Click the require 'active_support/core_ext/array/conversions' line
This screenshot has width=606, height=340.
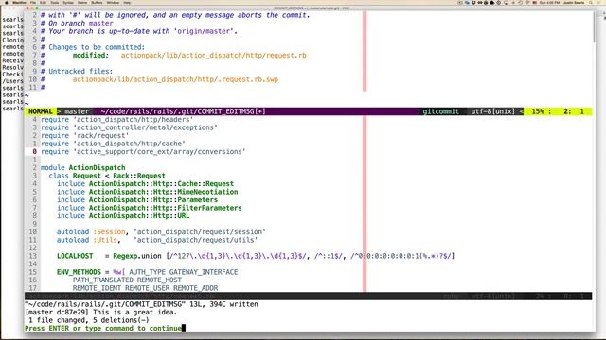pyautogui.click(x=143, y=151)
